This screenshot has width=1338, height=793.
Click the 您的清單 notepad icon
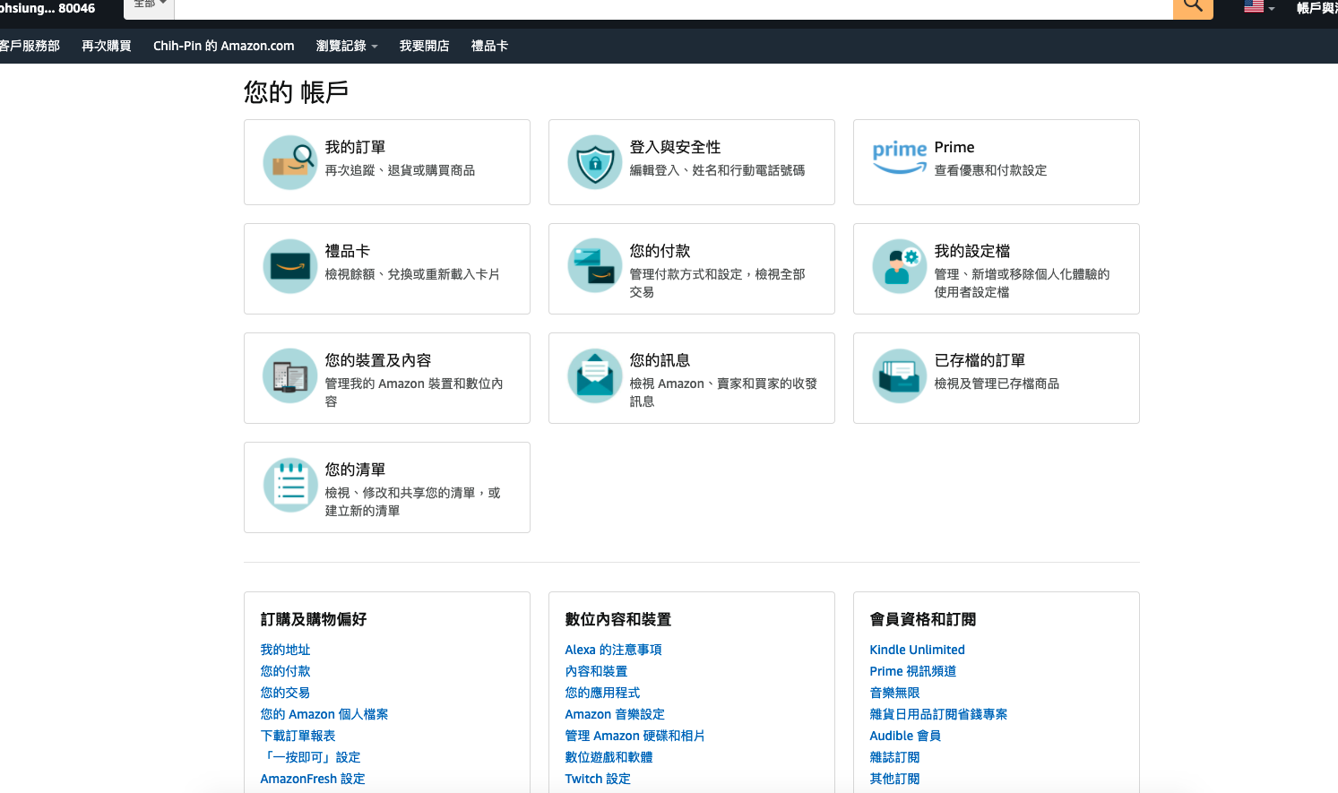289,485
